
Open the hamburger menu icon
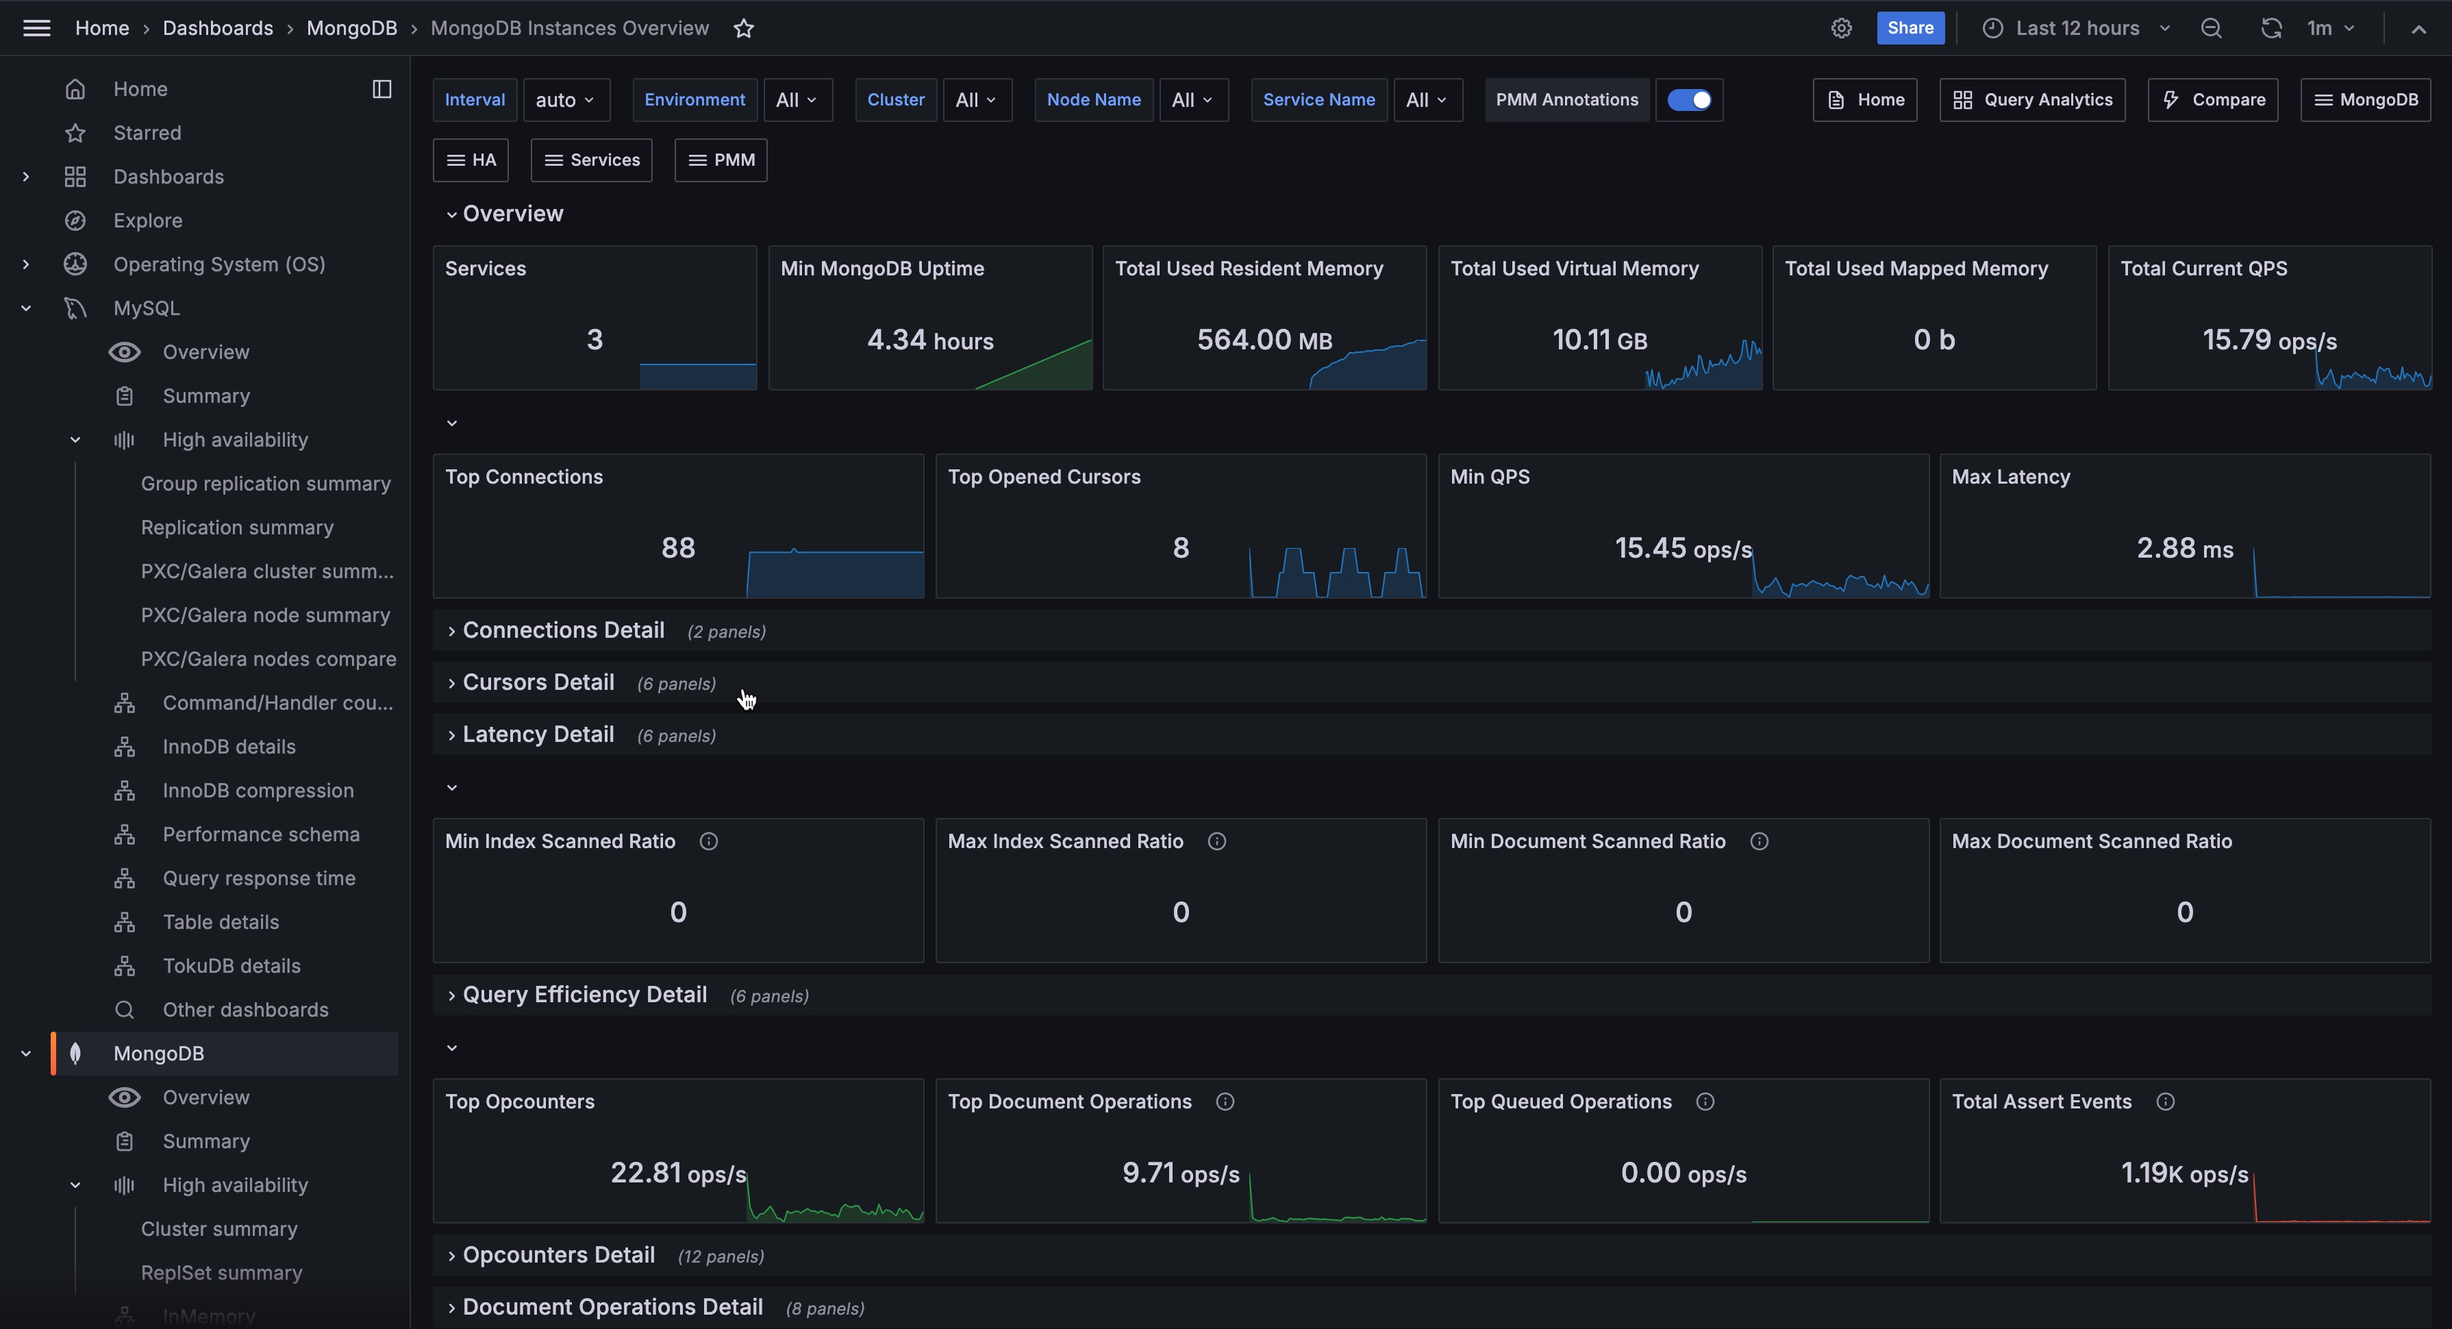click(x=36, y=27)
